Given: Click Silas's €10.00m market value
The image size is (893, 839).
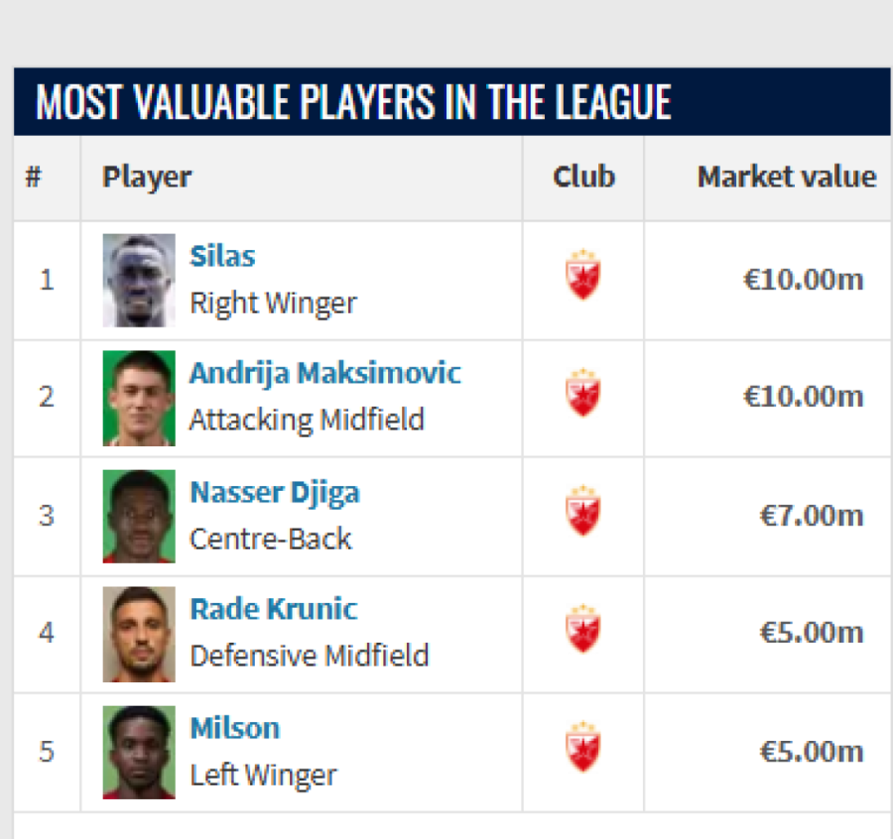Looking at the screenshot, I should click(803, 280).
